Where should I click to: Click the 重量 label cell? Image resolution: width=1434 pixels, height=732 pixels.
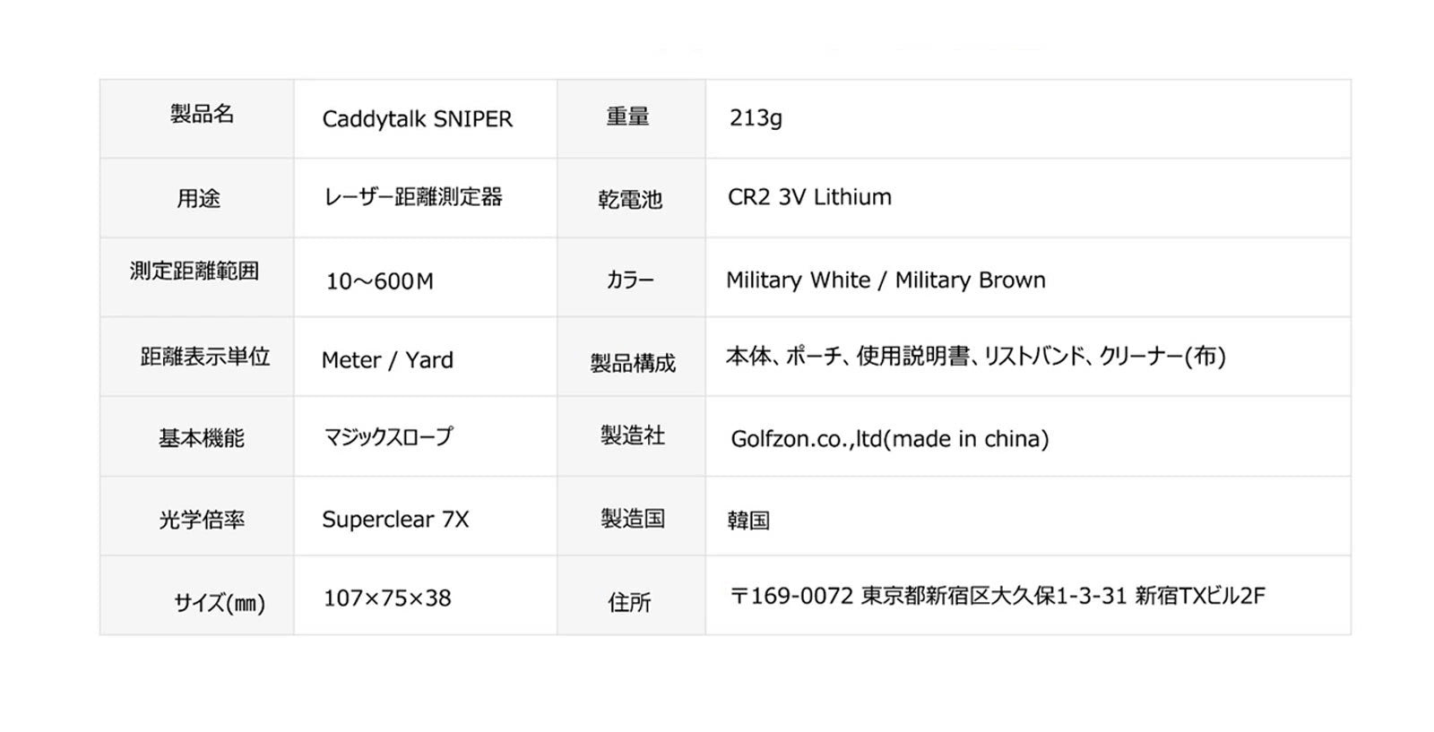click(627, 116)
